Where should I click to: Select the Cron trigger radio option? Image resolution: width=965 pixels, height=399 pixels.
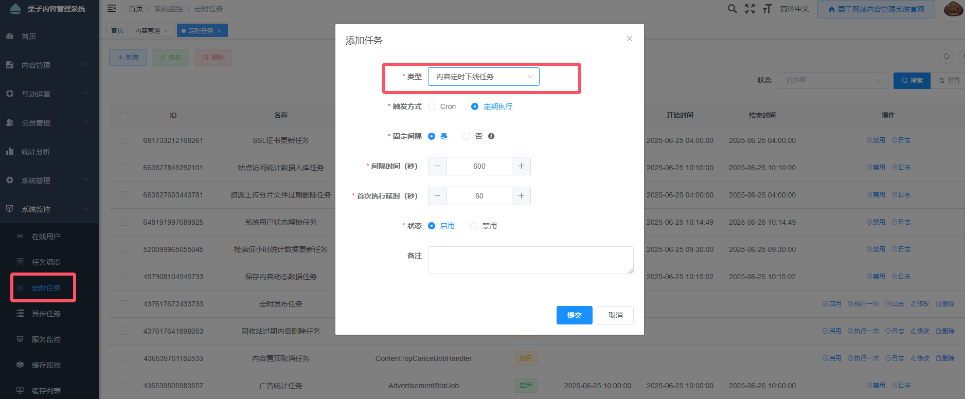[x=432, y=106]
